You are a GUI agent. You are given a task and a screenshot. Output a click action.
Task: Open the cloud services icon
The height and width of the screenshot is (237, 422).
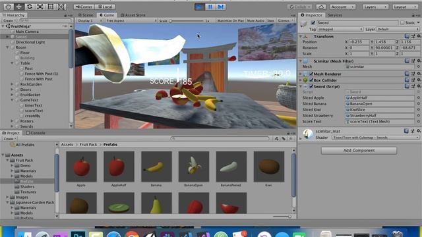321,7
